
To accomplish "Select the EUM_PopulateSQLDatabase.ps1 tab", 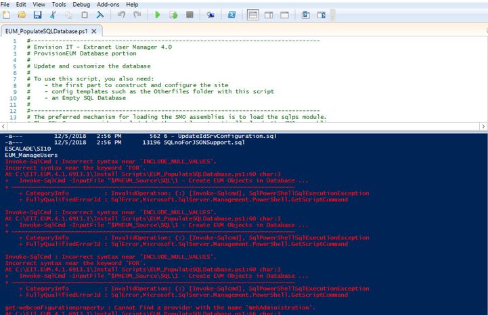I will [46, 31].
